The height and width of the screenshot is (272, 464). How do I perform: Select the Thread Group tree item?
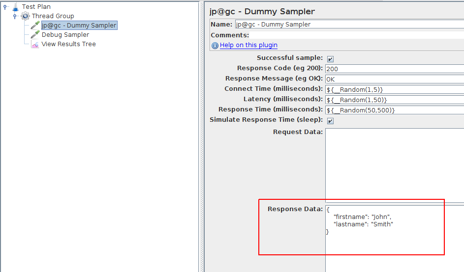[x=53, y=16]
